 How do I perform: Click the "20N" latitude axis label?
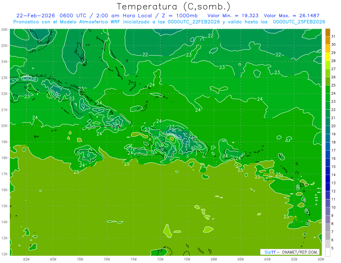coord(4,126)
